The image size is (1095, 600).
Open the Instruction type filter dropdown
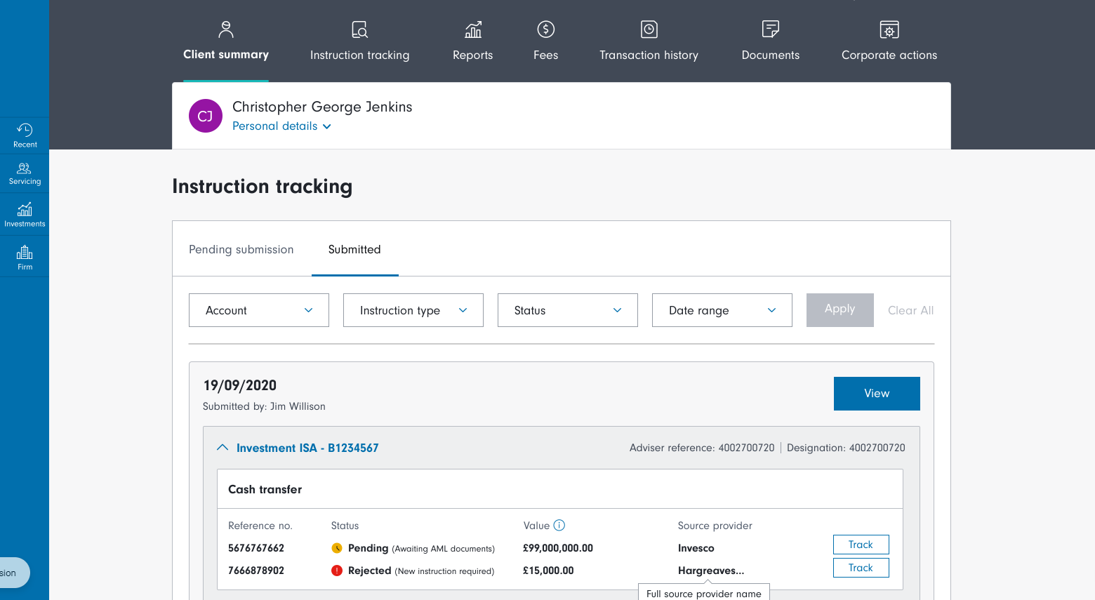point(413,310)
